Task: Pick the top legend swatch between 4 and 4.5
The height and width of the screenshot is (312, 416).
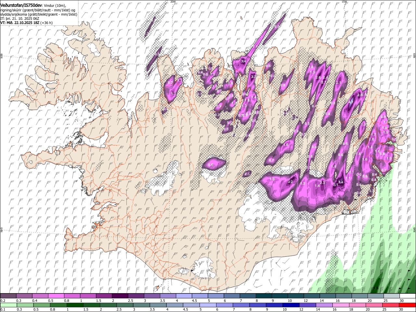Action: (184, 296)
